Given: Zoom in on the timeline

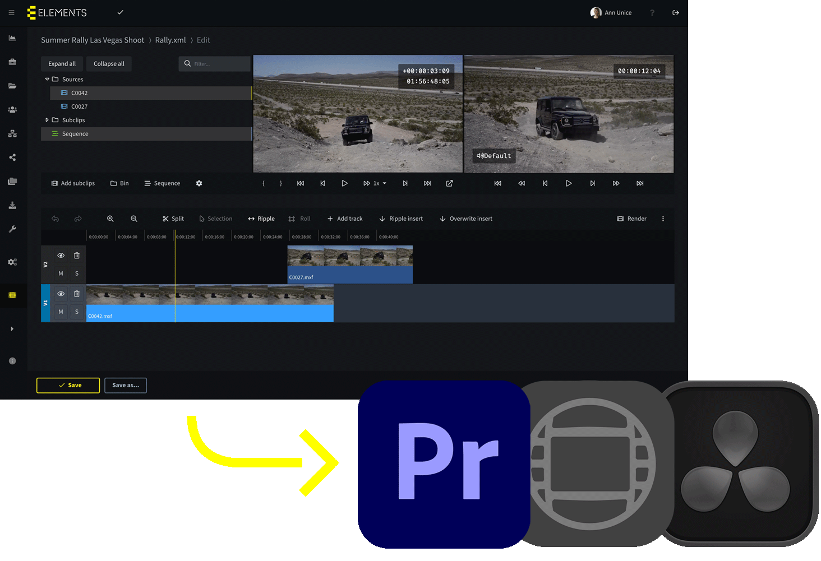Looking at the screenshot, I should click(x=110, y=219).
